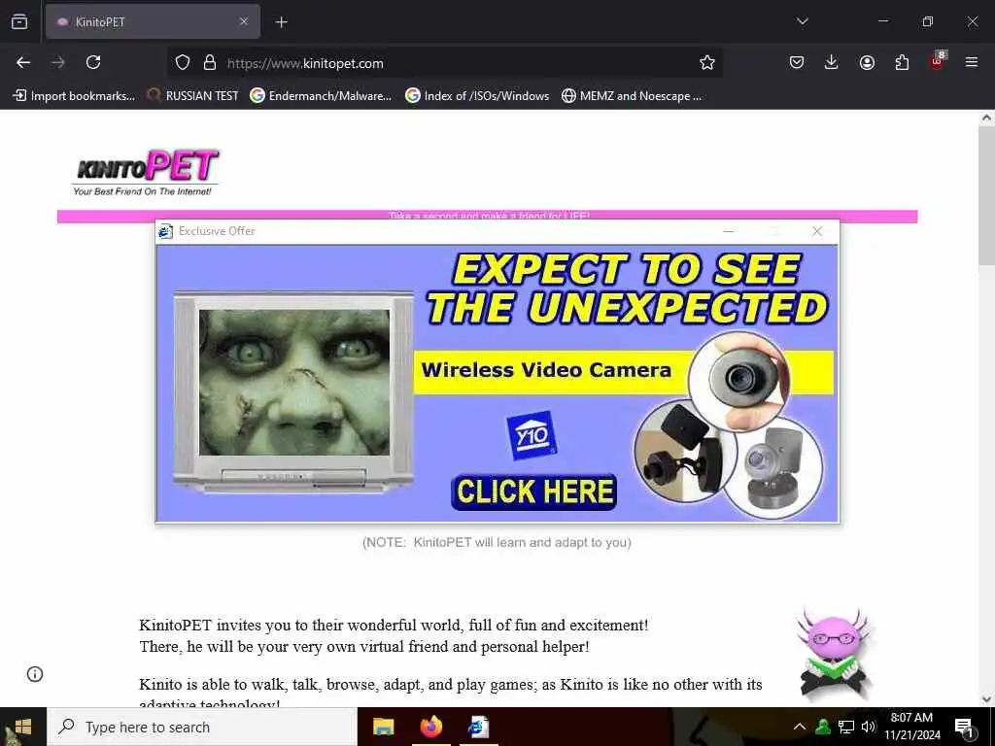The height and width of the screenshot is (746, 995).
Task: Click the scrollbar down arrow
Action: [986, 698]
